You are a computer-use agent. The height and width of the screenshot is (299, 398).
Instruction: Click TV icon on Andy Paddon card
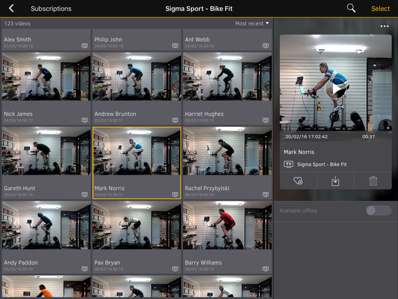point(84,268)
